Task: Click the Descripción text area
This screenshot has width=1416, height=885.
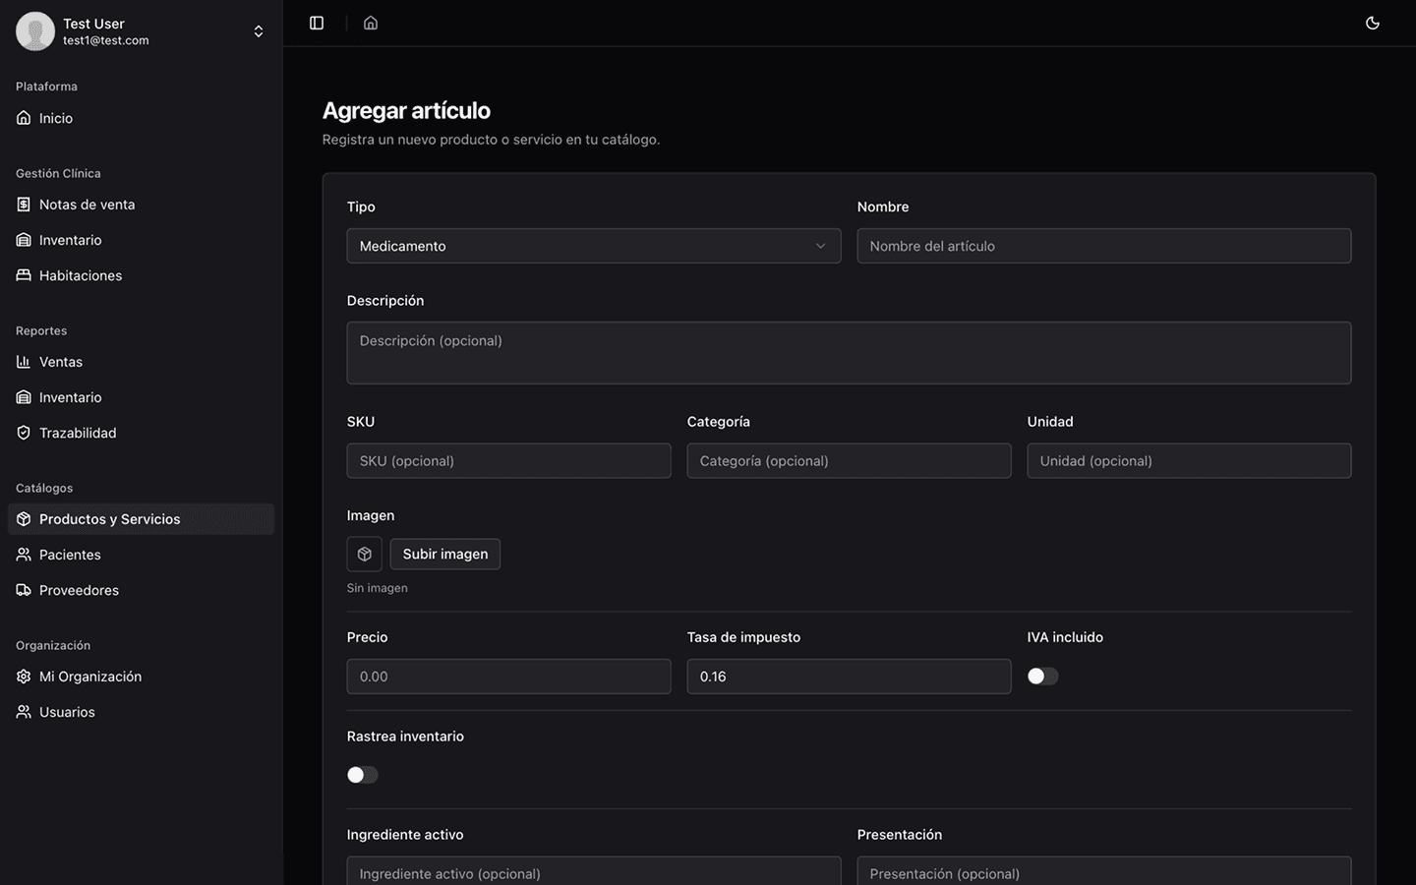Action: point(849,353)
